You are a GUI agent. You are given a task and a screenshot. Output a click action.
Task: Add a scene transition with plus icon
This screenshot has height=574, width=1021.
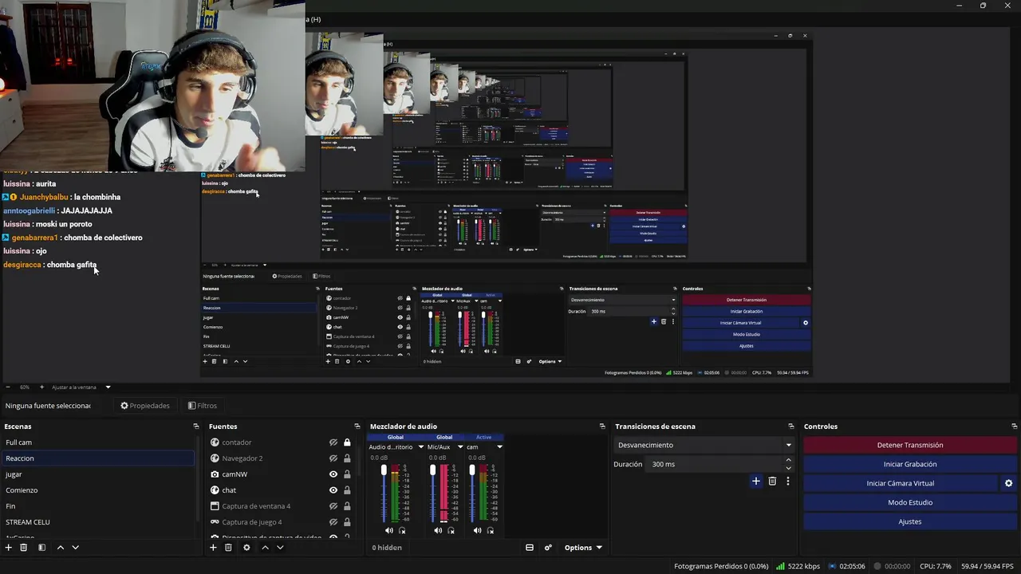click(x=756, y=481)
